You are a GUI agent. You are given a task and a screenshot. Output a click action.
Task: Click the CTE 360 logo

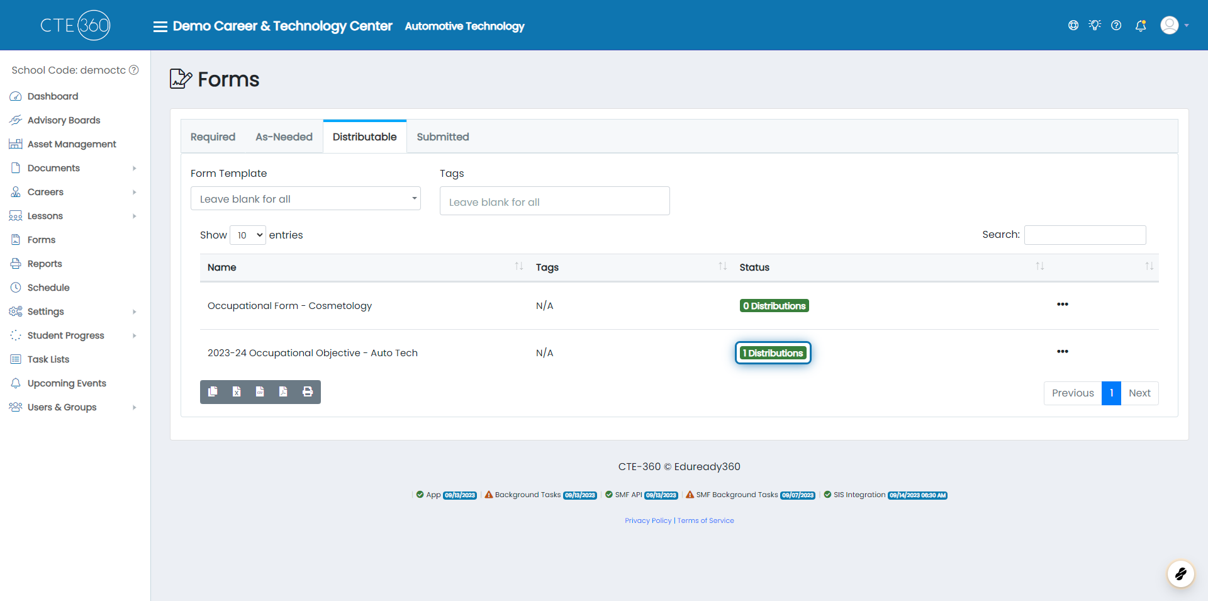[75, 25]
